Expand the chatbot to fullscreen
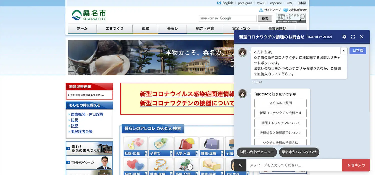This screenshot has width=375, height=175. point(353,37)
